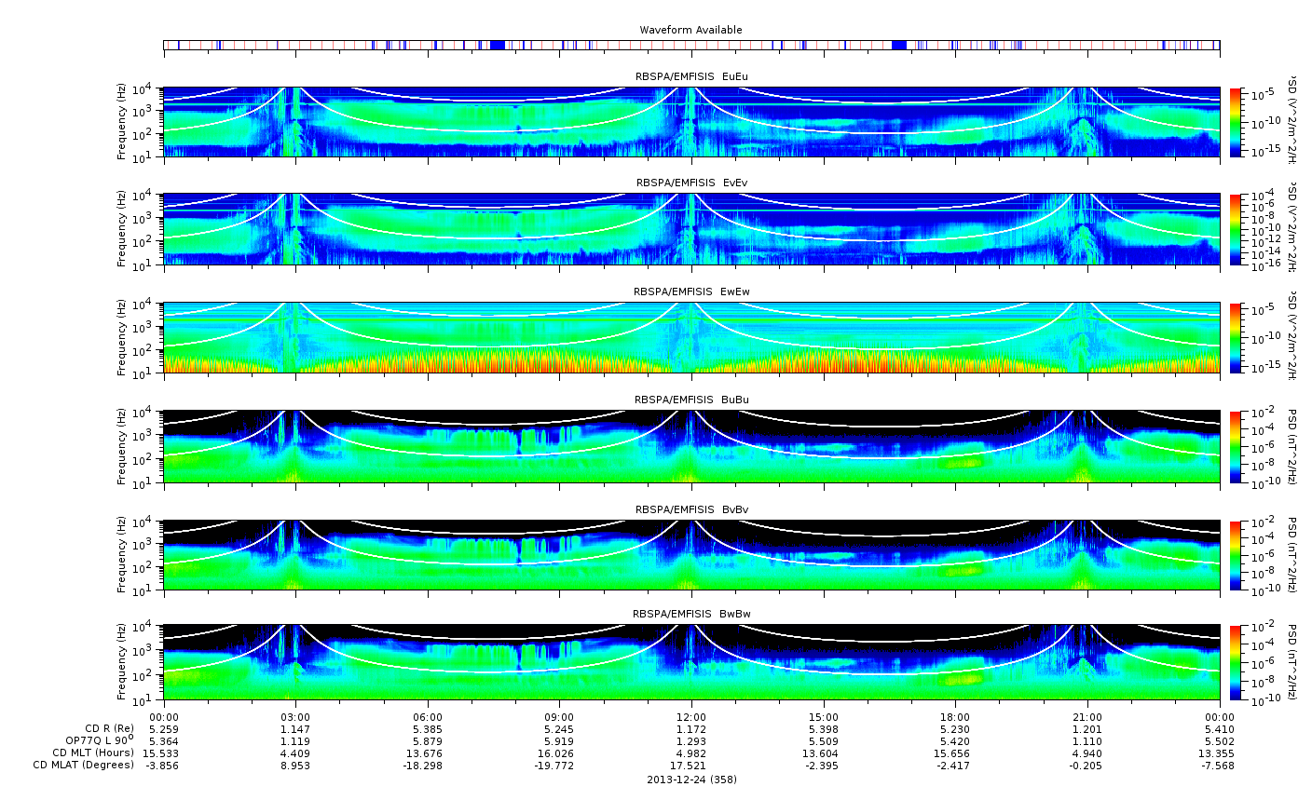Select the RBSPA/EMFISIS EuEu panel title

690,76
